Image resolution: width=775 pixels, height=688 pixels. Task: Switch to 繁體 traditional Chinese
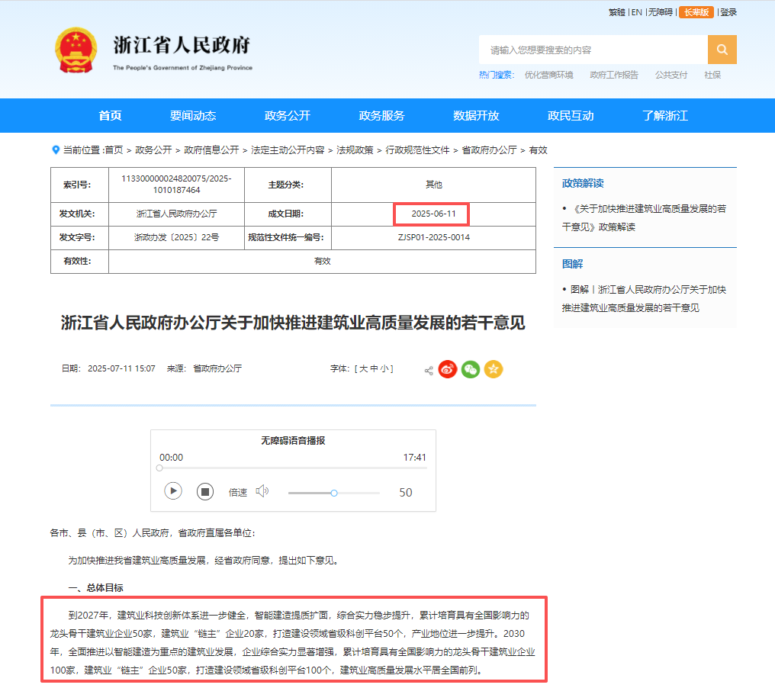pos(616,12)
